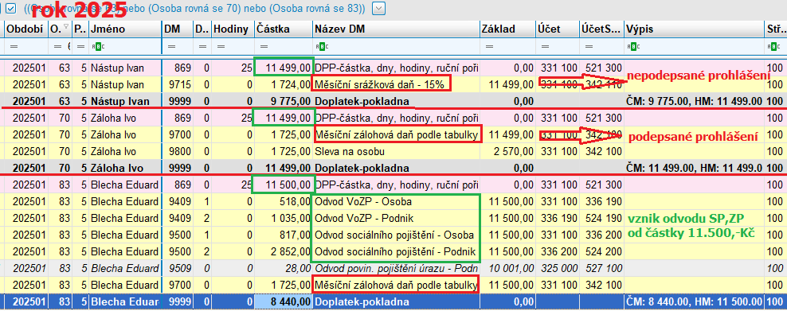This screenshot has width=787, height=311.
Task: Select 'Odvod sociálního pojištění - Podnik' cell
Action: click(396, 251)
